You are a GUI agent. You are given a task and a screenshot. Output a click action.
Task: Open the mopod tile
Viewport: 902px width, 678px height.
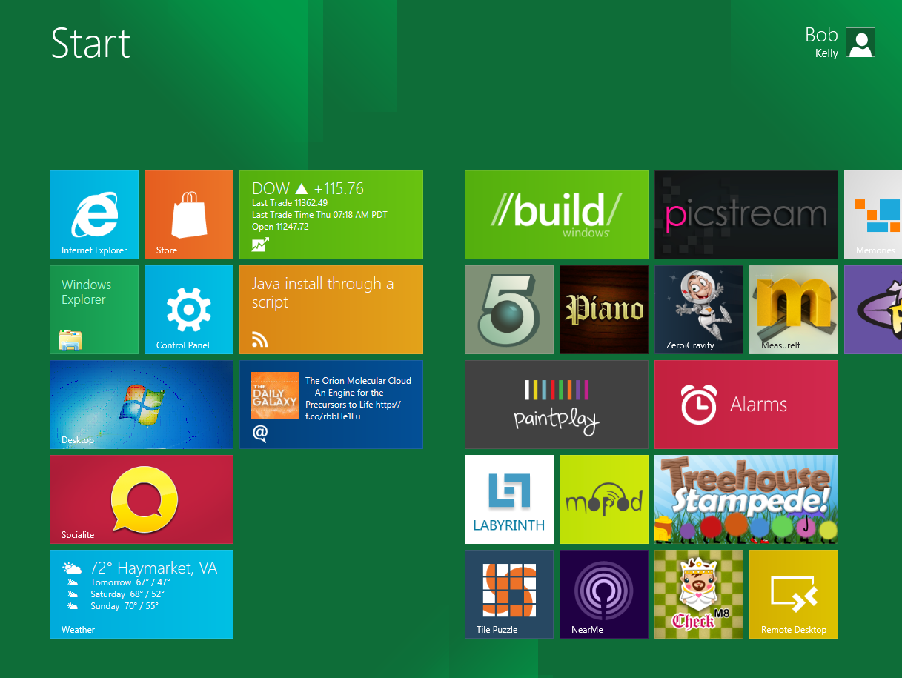tap(604, 499)
